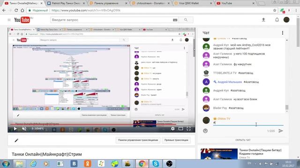300x168 pixels.
Task: Open the Тащим битву suggested video thumbnail
Action: [219, 154]
